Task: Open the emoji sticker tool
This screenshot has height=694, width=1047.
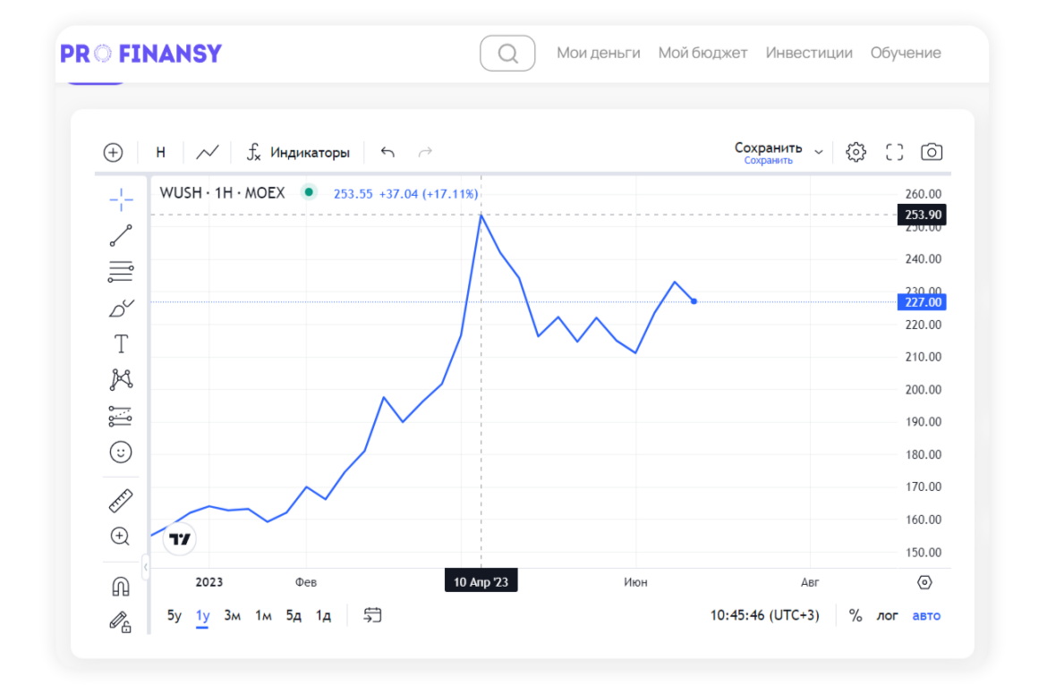Action: pos(121,453)
